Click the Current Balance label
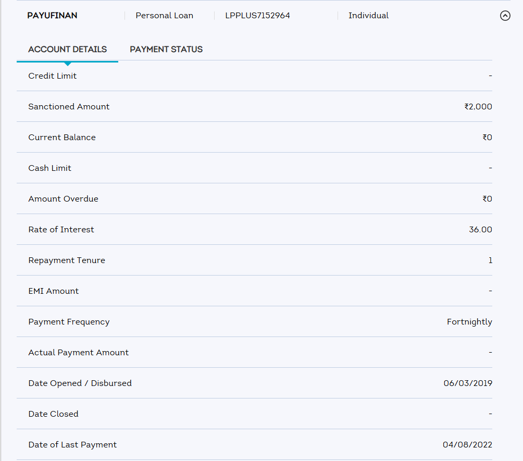Image resolution: width=523 pixels, height=461 pixels. pos(62,138)
